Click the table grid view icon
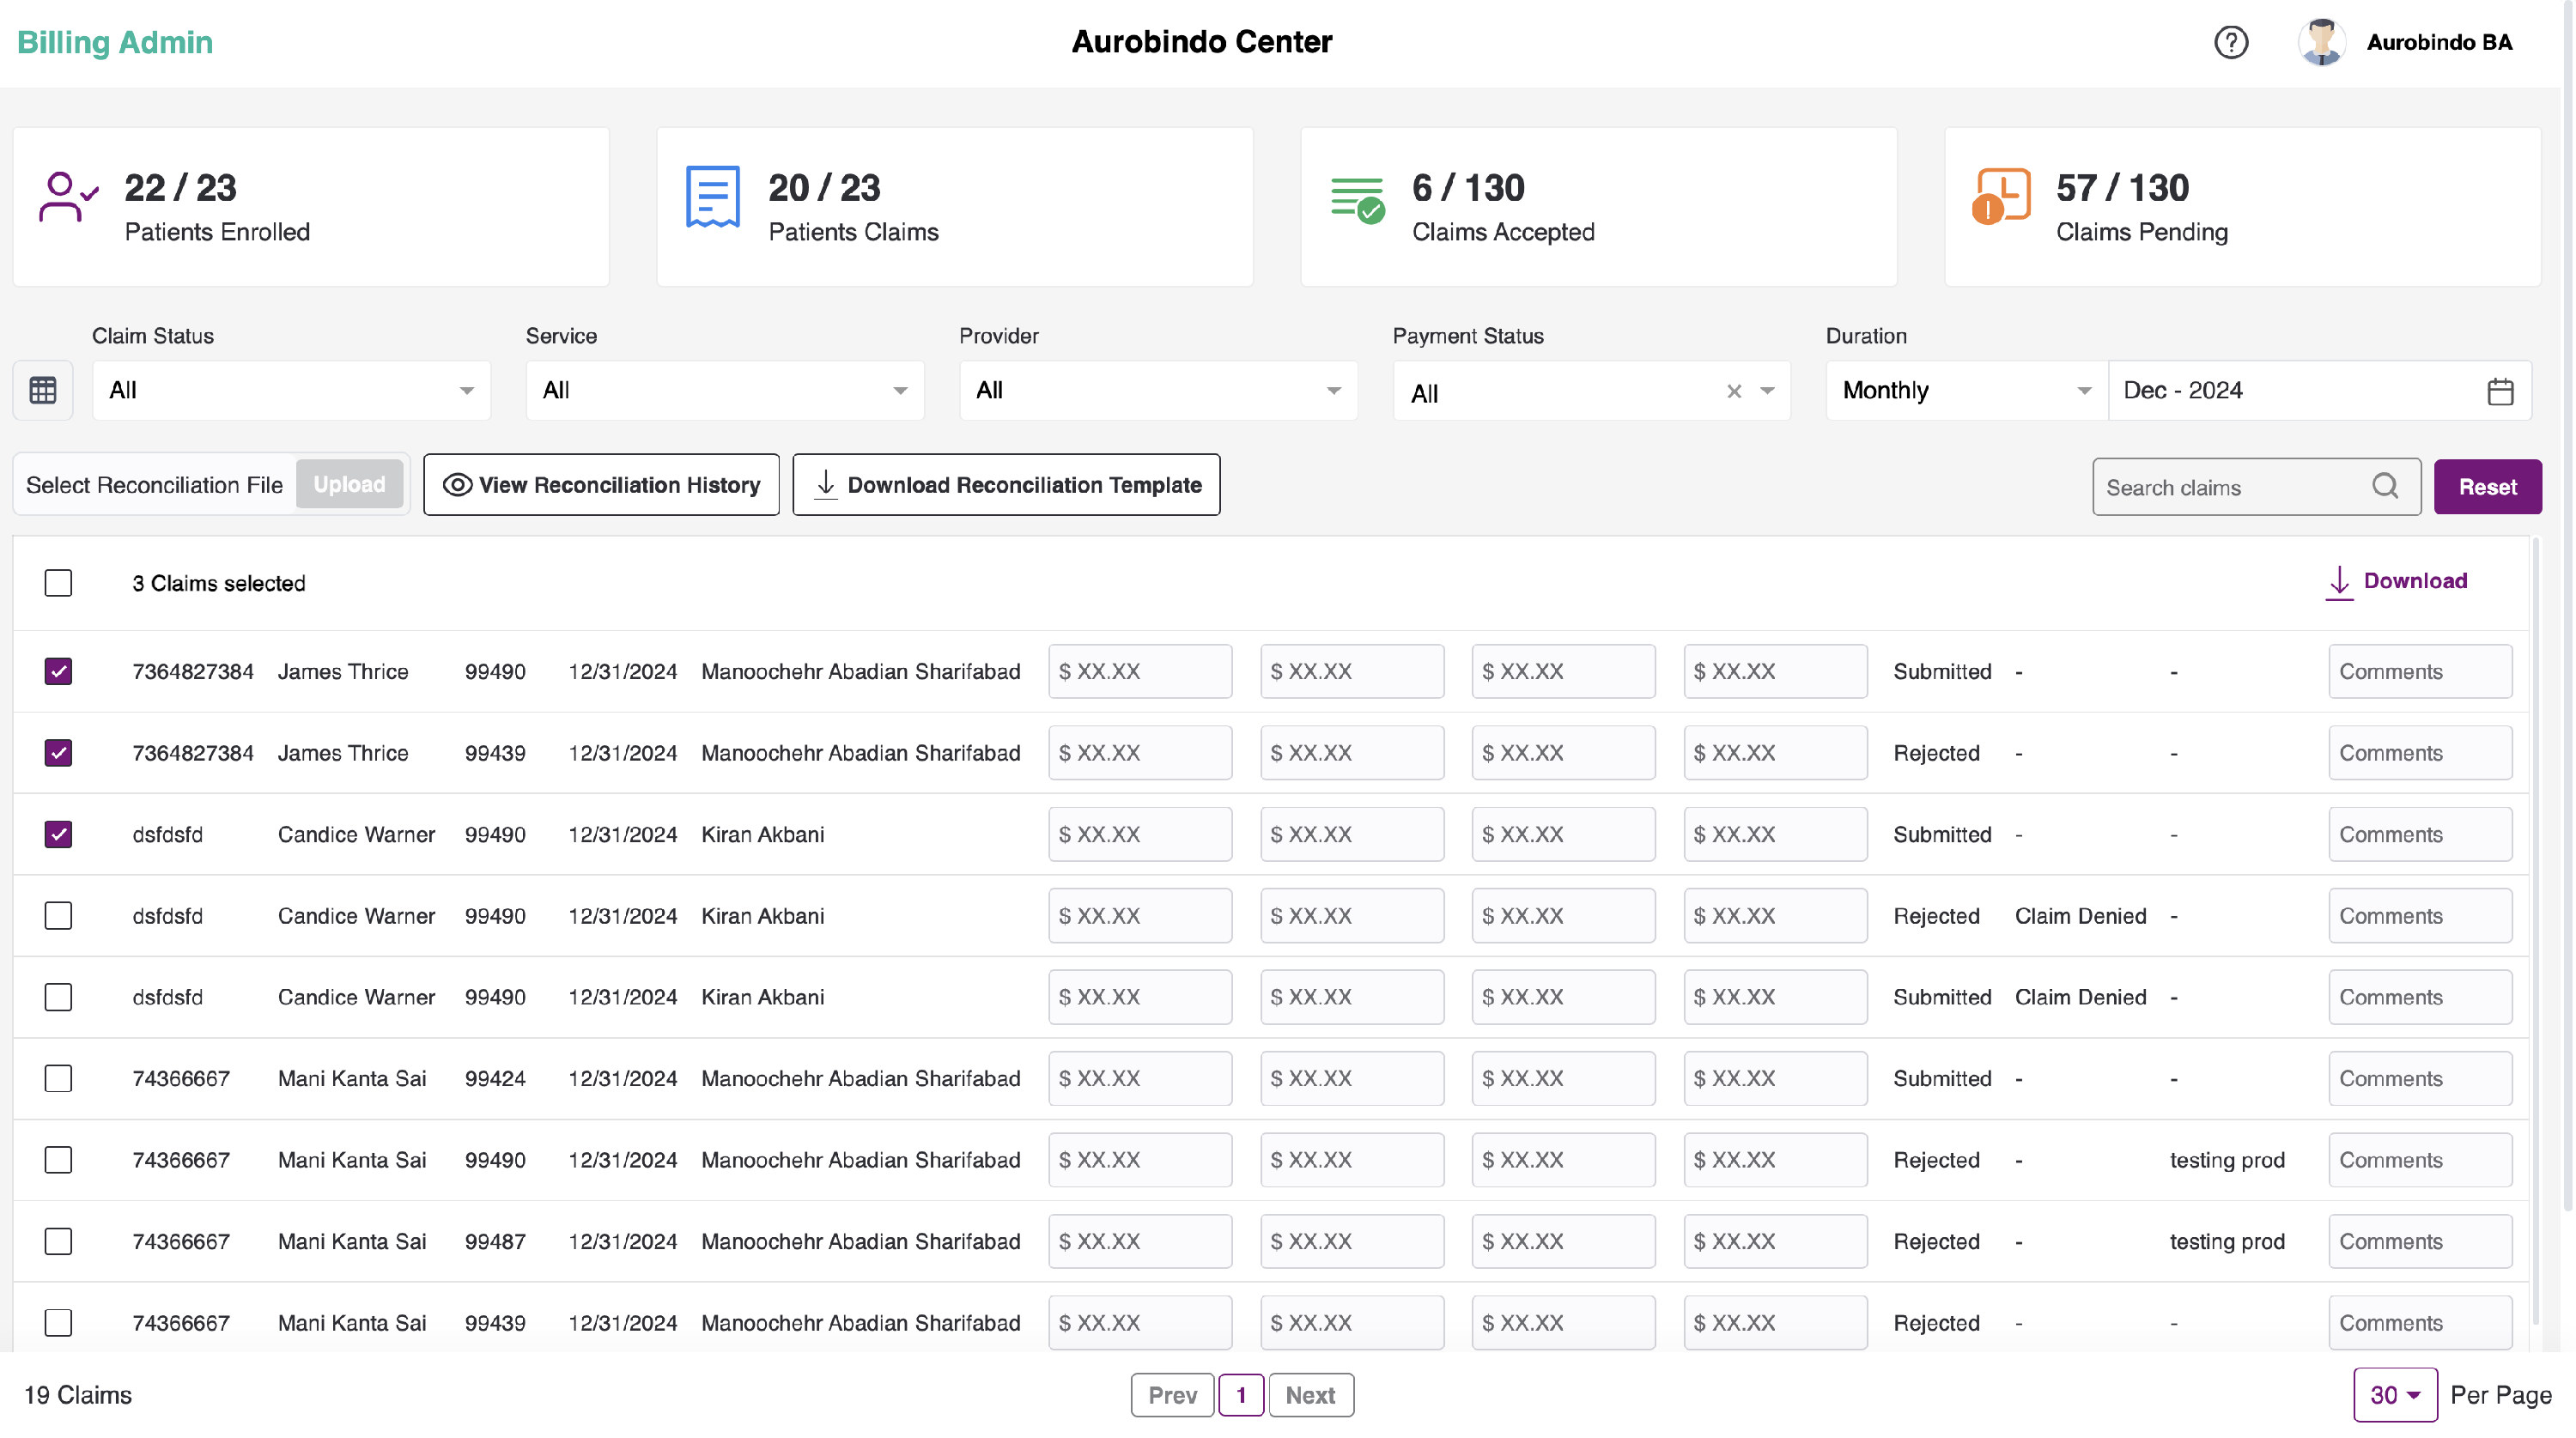The height and width of the screenshot is (1438, 2576). click(43, 390)
